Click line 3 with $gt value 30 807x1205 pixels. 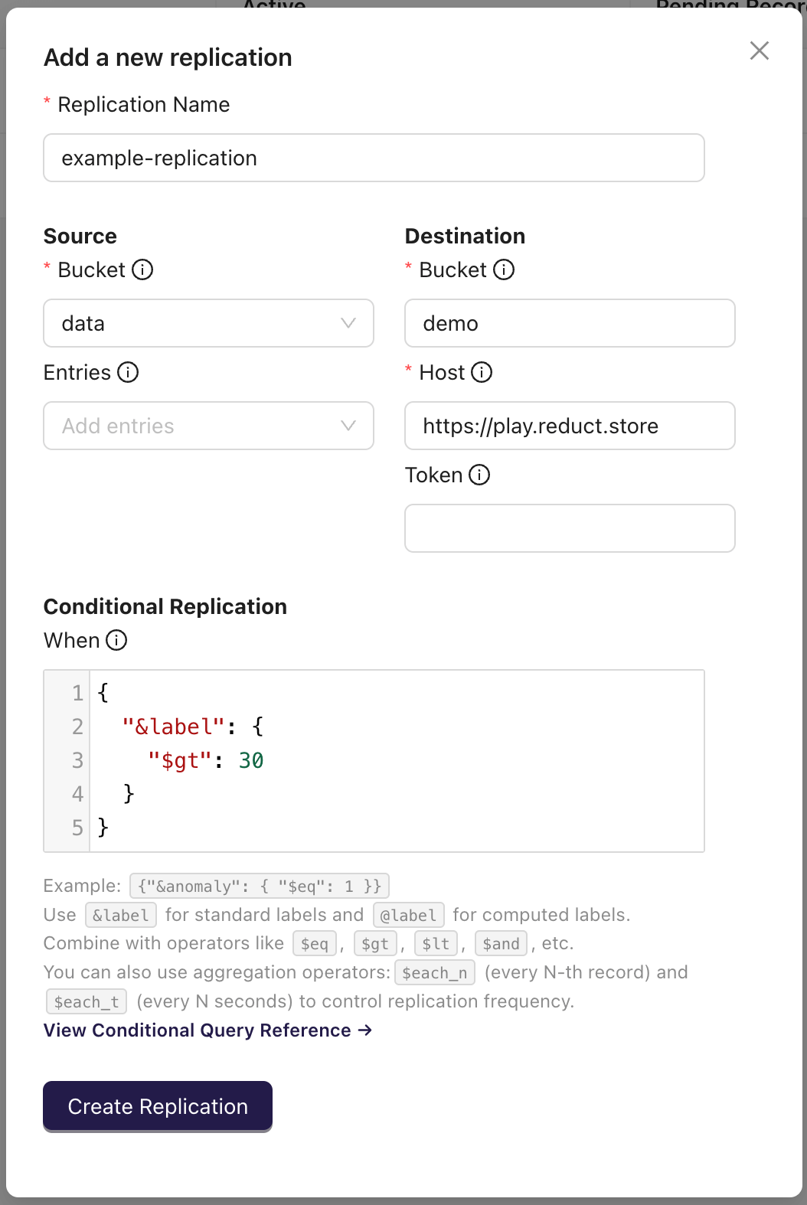point(207,760)
